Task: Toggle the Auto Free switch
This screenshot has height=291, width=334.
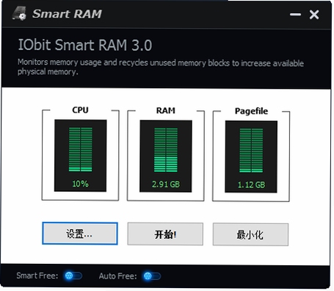Action: (152, 276)
